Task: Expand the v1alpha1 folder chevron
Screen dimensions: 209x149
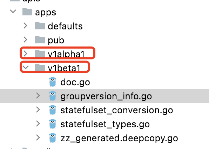Action: (x=25, y=54)
